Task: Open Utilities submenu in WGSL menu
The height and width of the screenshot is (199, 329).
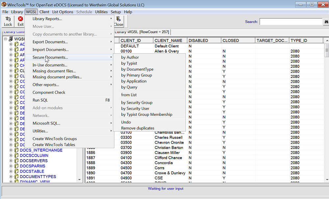Action: pyautogui.click(x=69, y=131)
